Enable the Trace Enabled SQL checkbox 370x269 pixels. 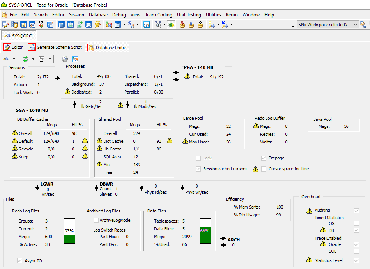[x=357, y=251]
